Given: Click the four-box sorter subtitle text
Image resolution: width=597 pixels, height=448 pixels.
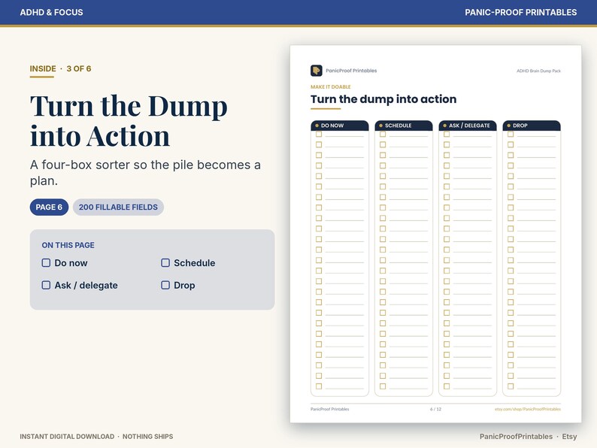Looking at the screenshot, I should click(145, 172).
